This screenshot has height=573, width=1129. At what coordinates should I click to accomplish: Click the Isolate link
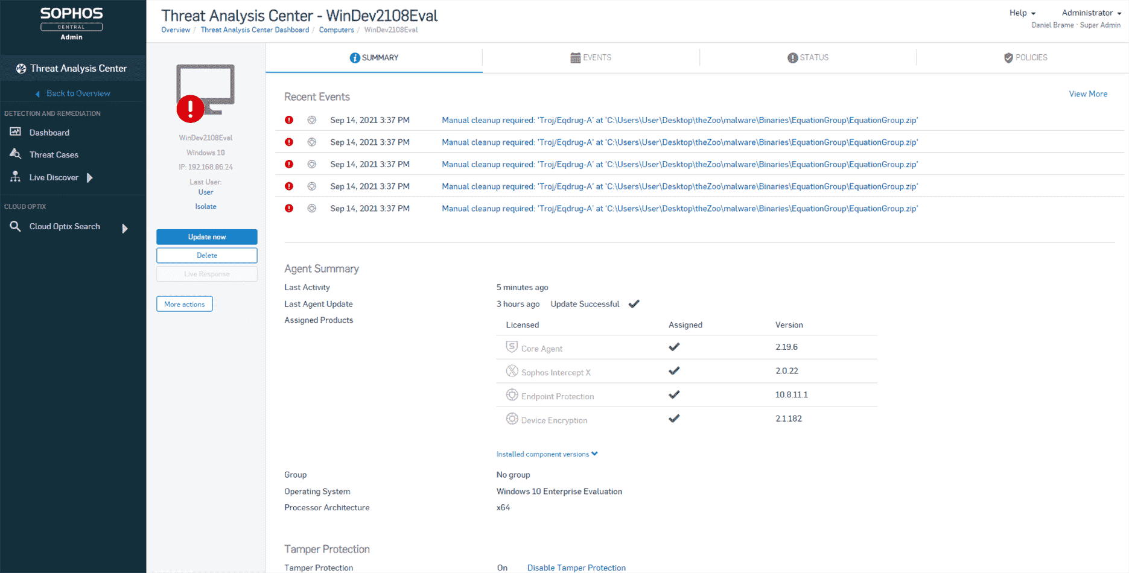coord(206,206)
